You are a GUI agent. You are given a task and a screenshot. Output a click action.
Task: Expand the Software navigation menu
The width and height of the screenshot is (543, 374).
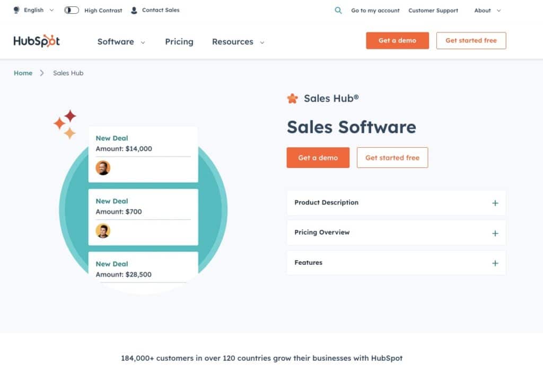point(121,42)
